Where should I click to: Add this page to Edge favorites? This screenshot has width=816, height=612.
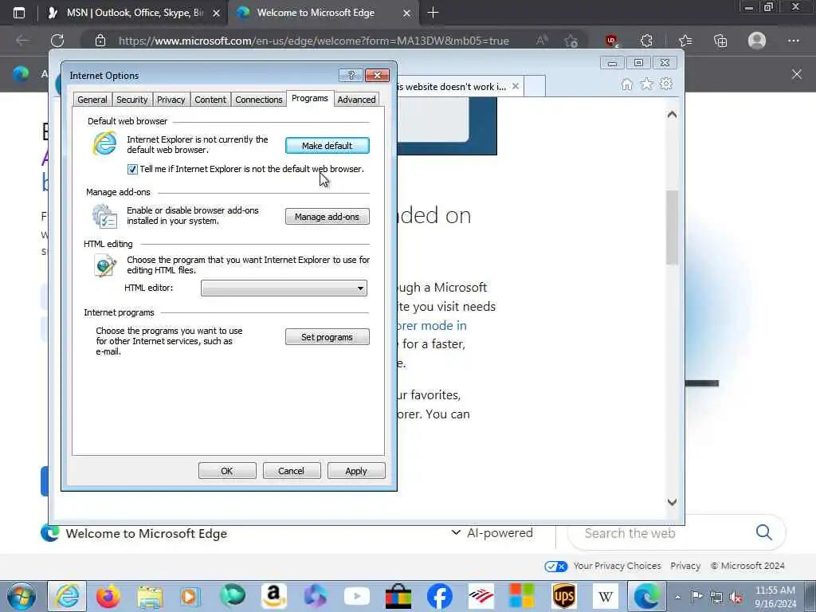tap(571, 41)
